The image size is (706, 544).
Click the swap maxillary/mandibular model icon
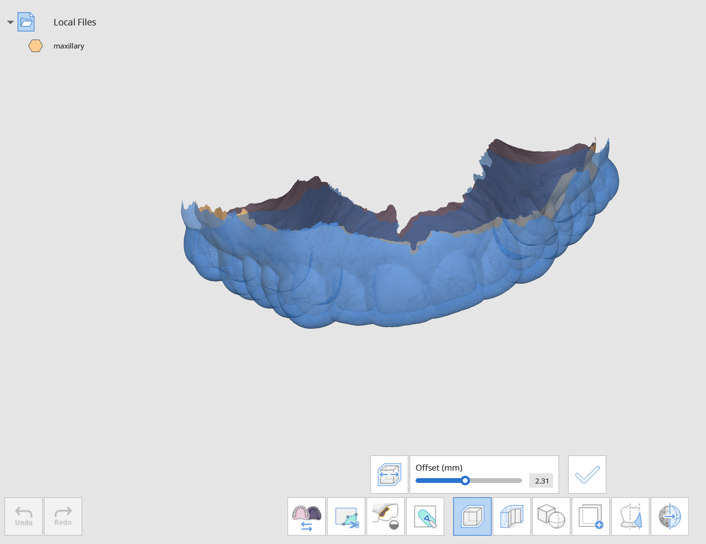306,516
